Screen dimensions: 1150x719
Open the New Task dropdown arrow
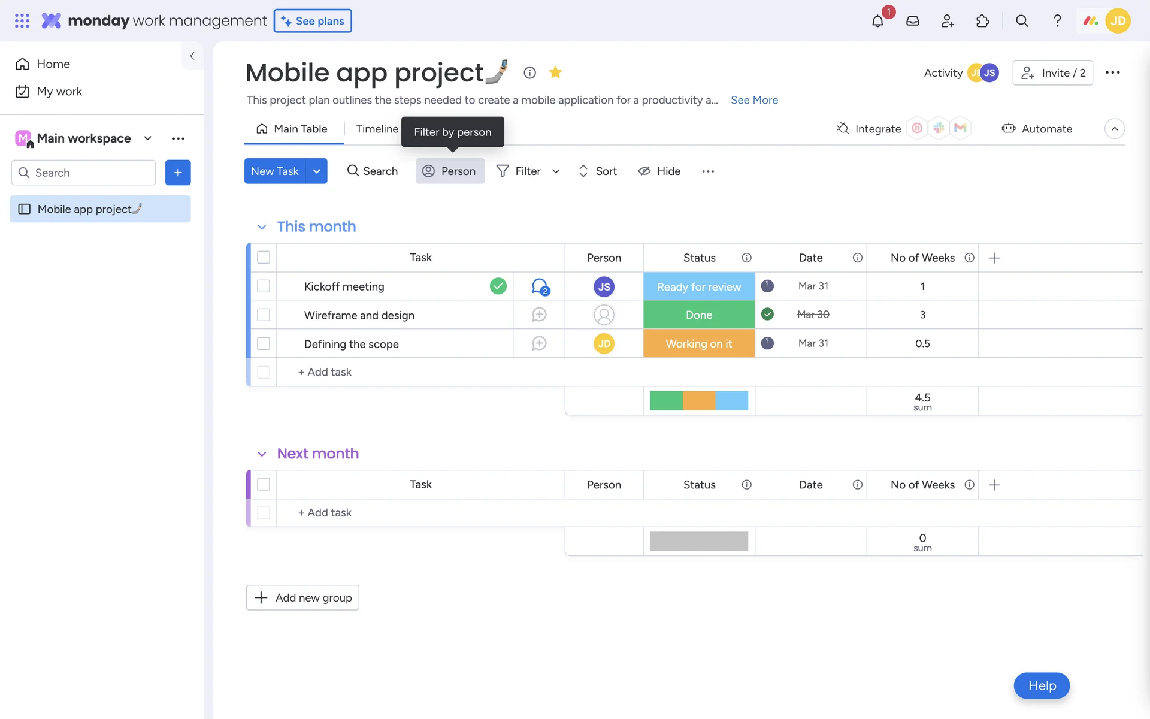pyautogui.click(x=316, y=171)
